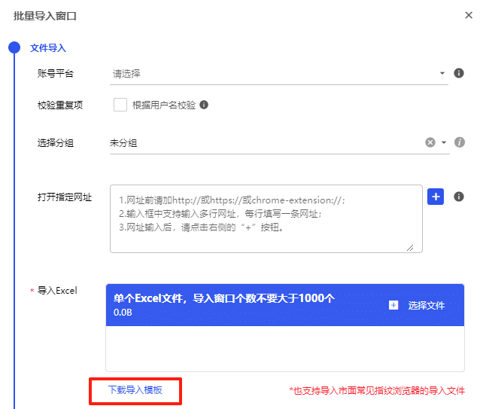Focus the 打开指定网址 textarea
The width and height of the screenshot is (489, 409).
(x=266, y=218)
